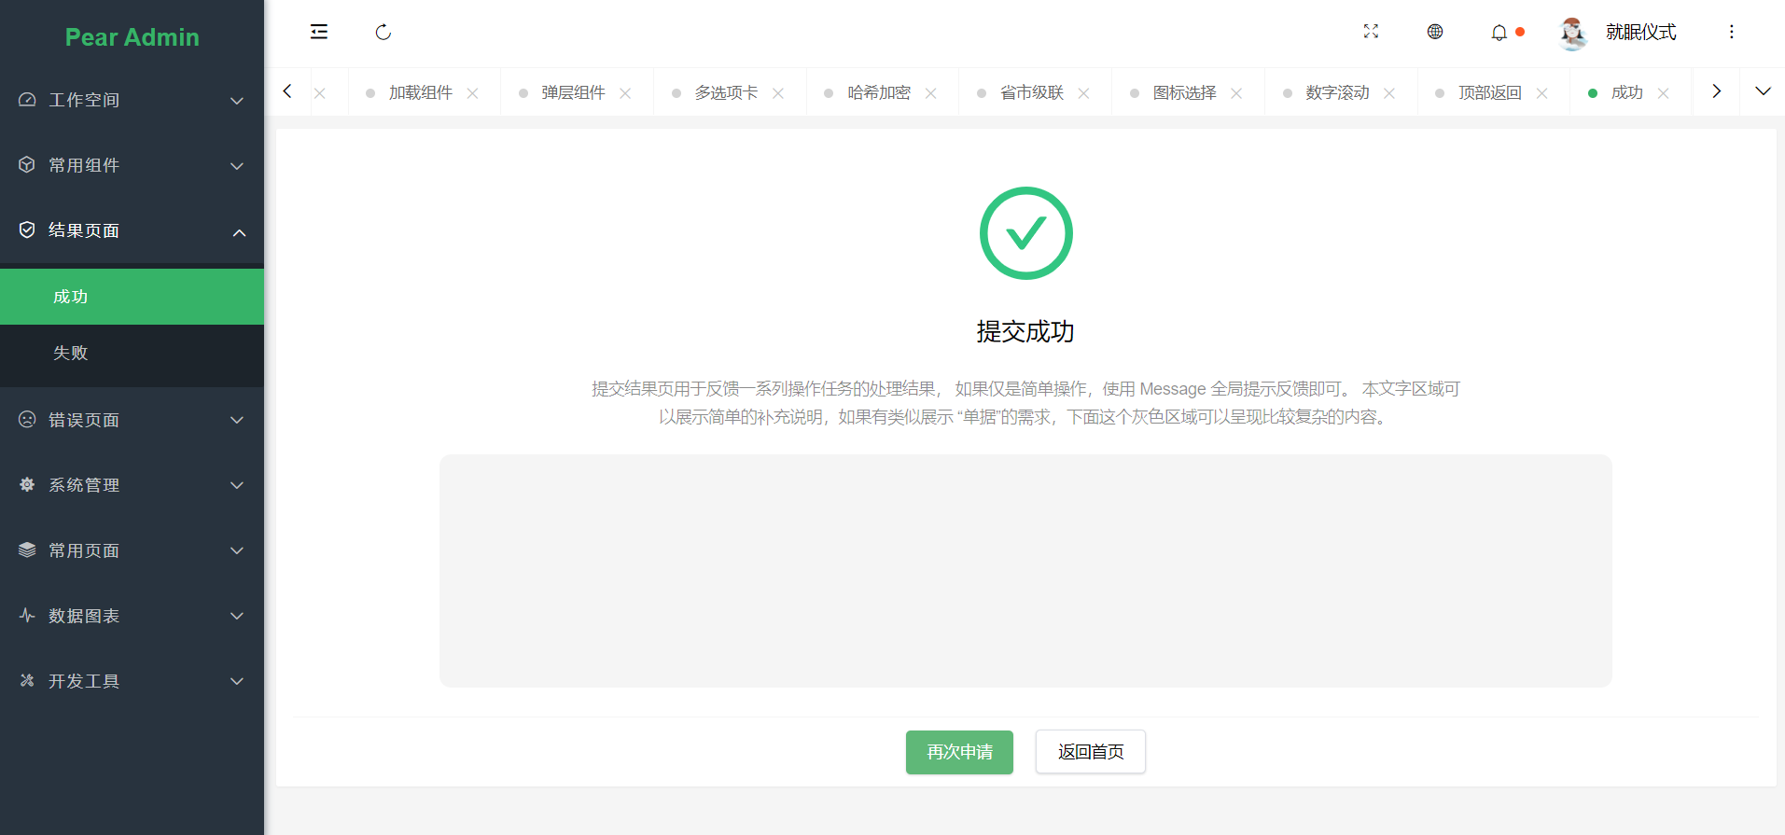Image resolution: width=1785 pixels, height=835 pixels.
Task: Close the 加载组件 tab
Action: tap(473, 93)
